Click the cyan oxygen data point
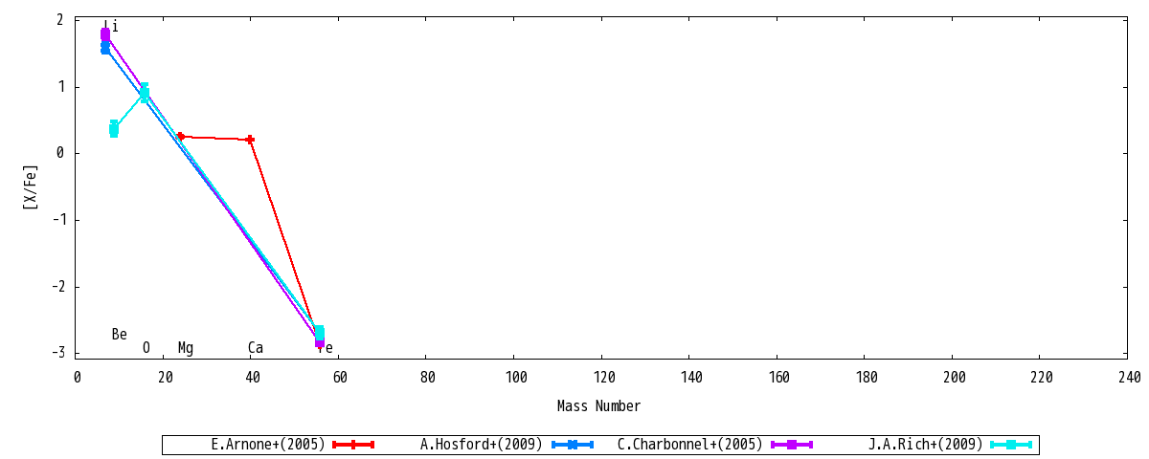This screenshot has width=1149, height=459. (145, 93)
